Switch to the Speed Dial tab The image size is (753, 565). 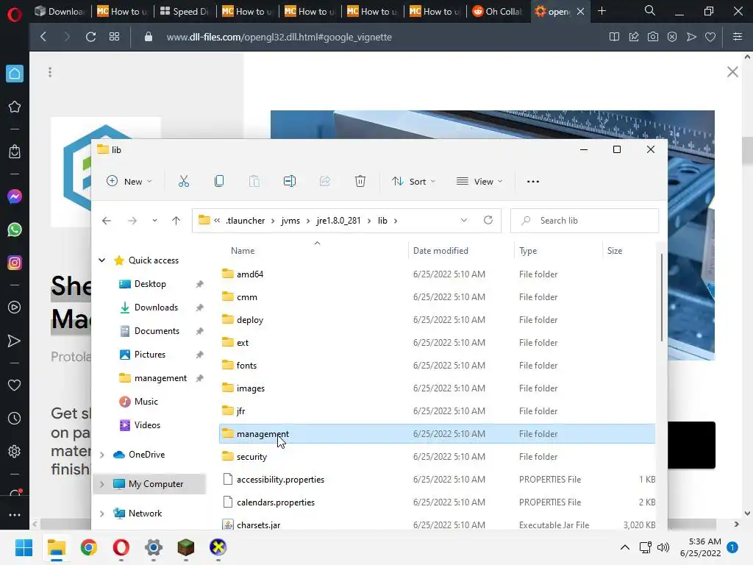pyautogui.click(x=185, y=11)
